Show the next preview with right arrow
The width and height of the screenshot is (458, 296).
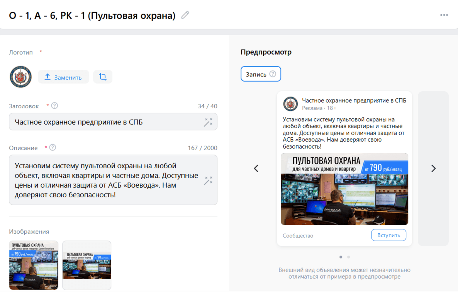pos(433,168)
